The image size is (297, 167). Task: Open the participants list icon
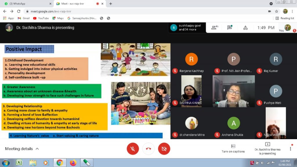point(215,28)
